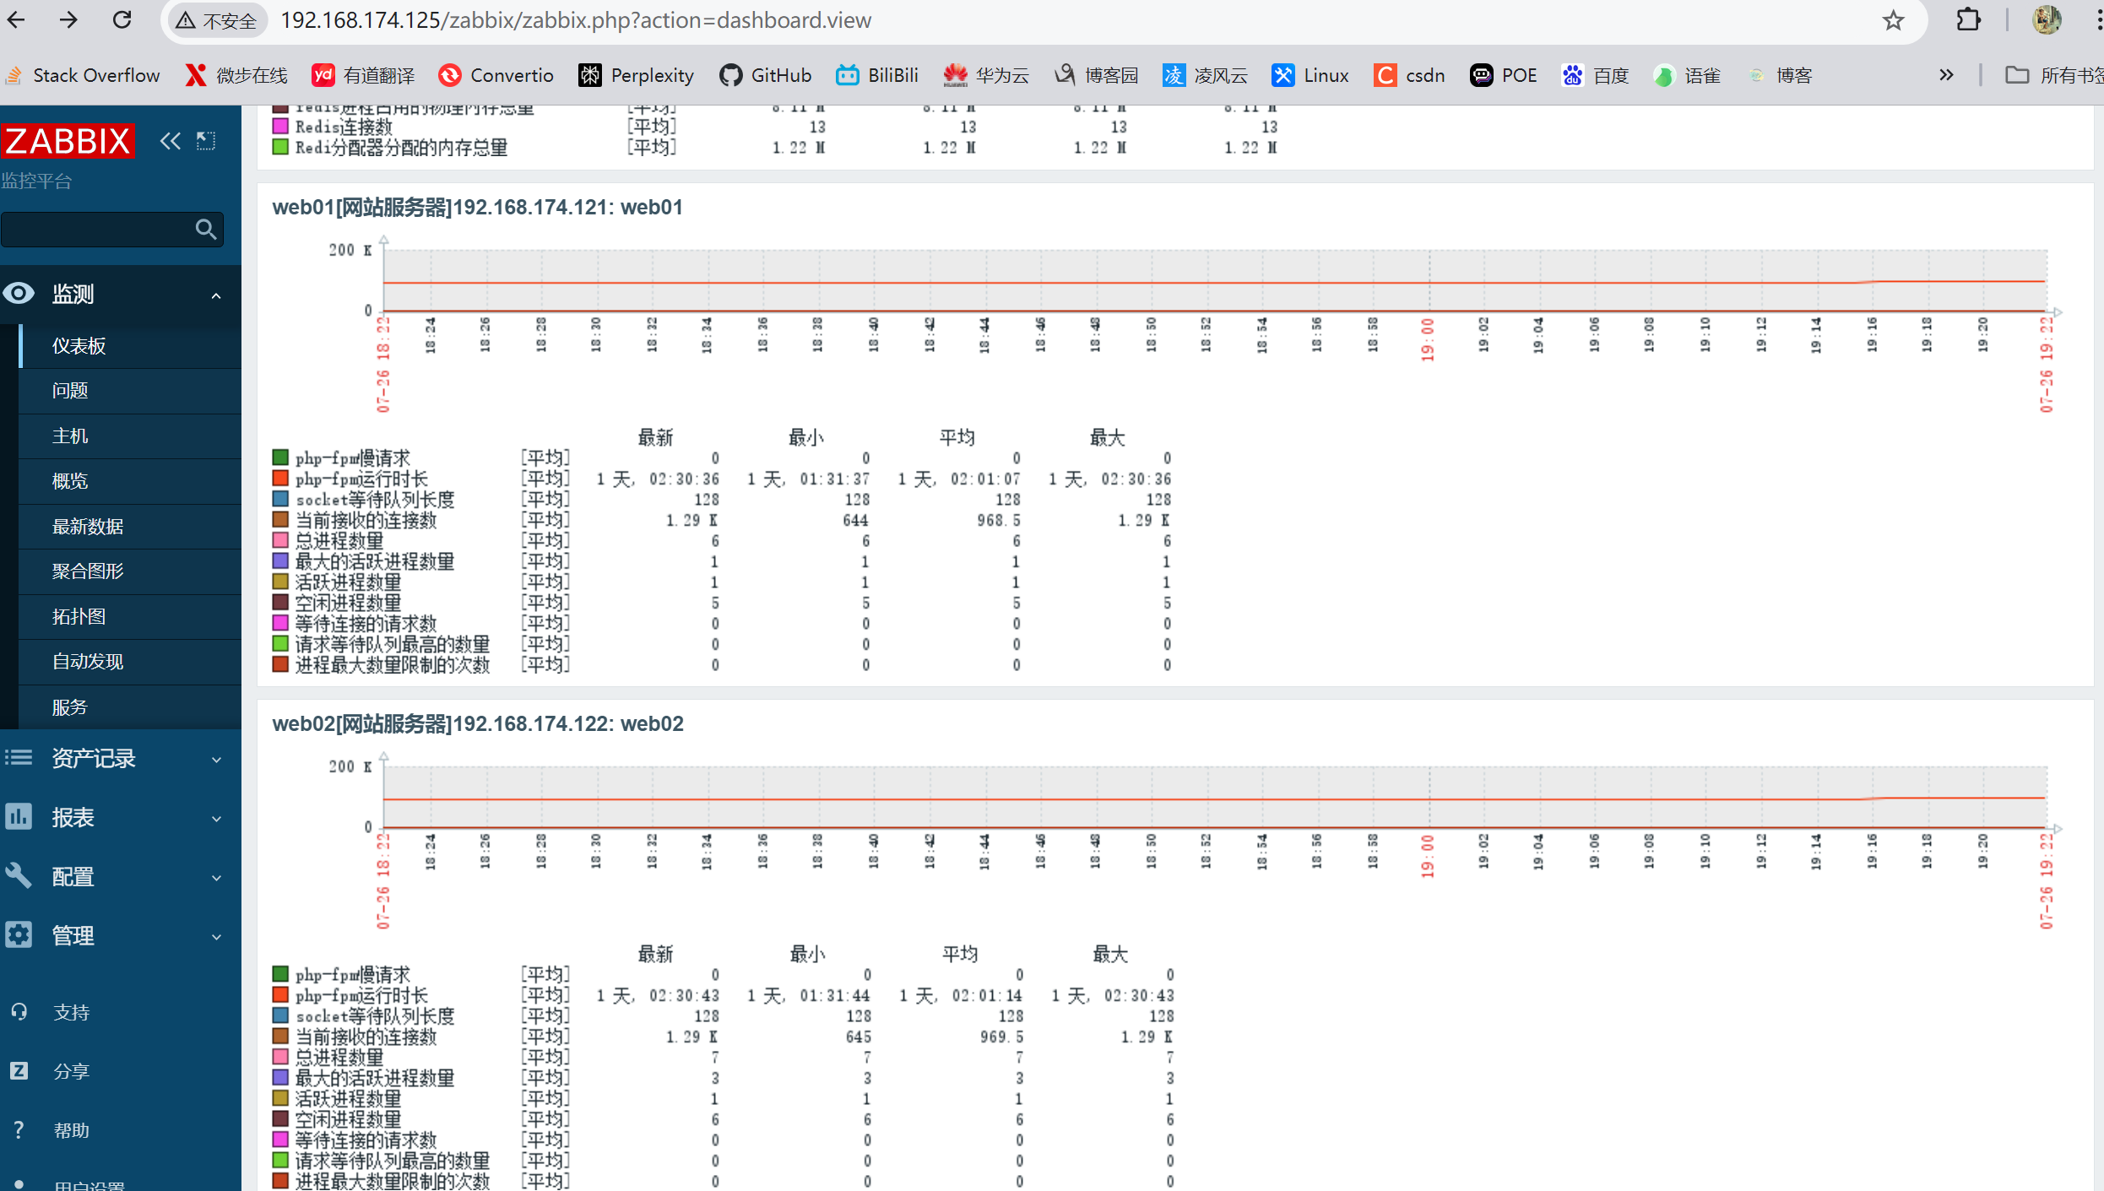The image size is (2104, 1191).
Task: Click the Zabbix share icon
Action: 19,1071
